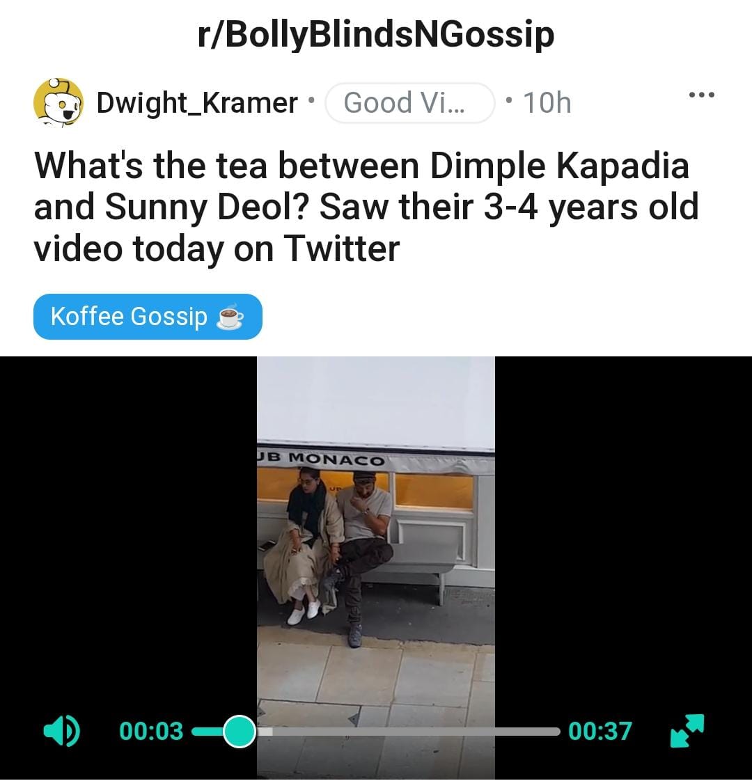Click the 10h post timestamp
This screenshot has width=752, height=781.
tap(547, 102)
